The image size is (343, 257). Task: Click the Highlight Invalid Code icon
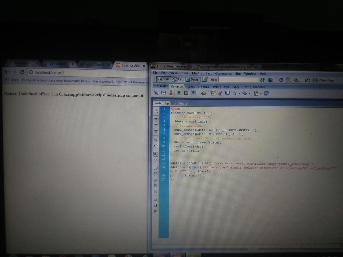pos(156,160)
